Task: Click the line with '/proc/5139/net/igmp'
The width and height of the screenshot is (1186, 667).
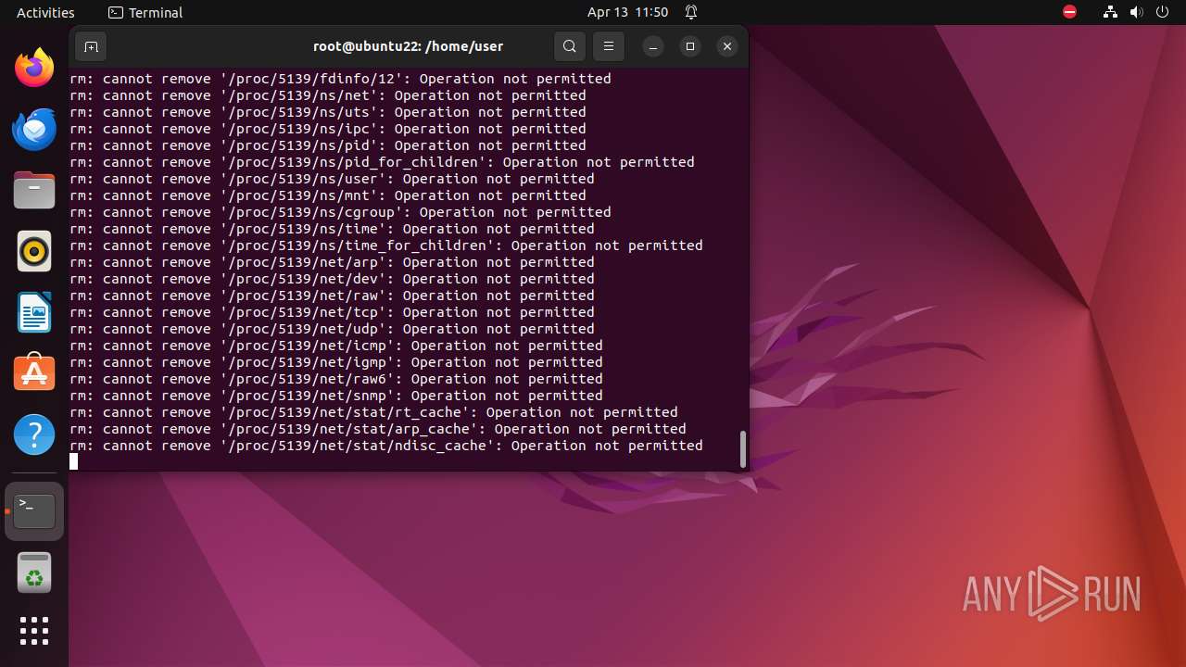Action: (336, 362)
